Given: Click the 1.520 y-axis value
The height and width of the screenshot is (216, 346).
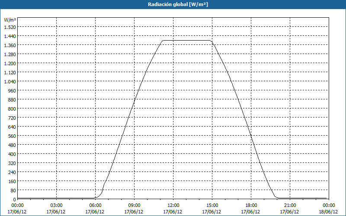Looking at the screenshot, I should pos(10,27).
